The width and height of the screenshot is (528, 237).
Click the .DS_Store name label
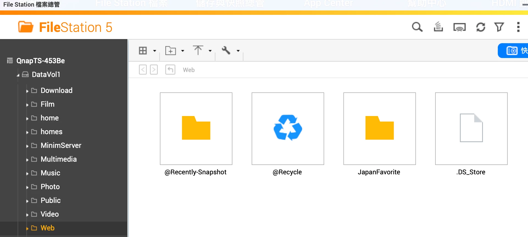tap(471, 172)
